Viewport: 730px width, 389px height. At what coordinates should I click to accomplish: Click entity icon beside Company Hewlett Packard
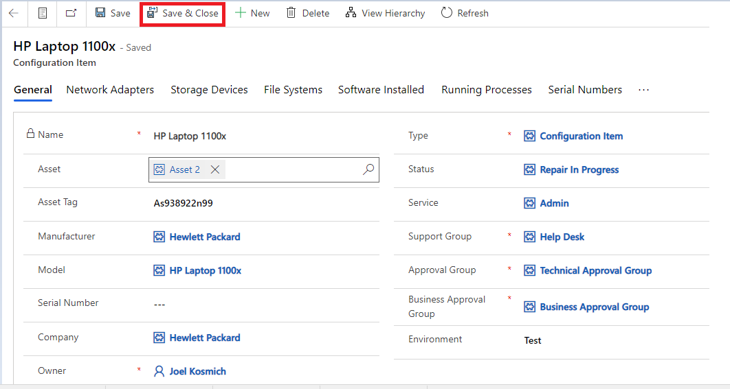(159, 338)
